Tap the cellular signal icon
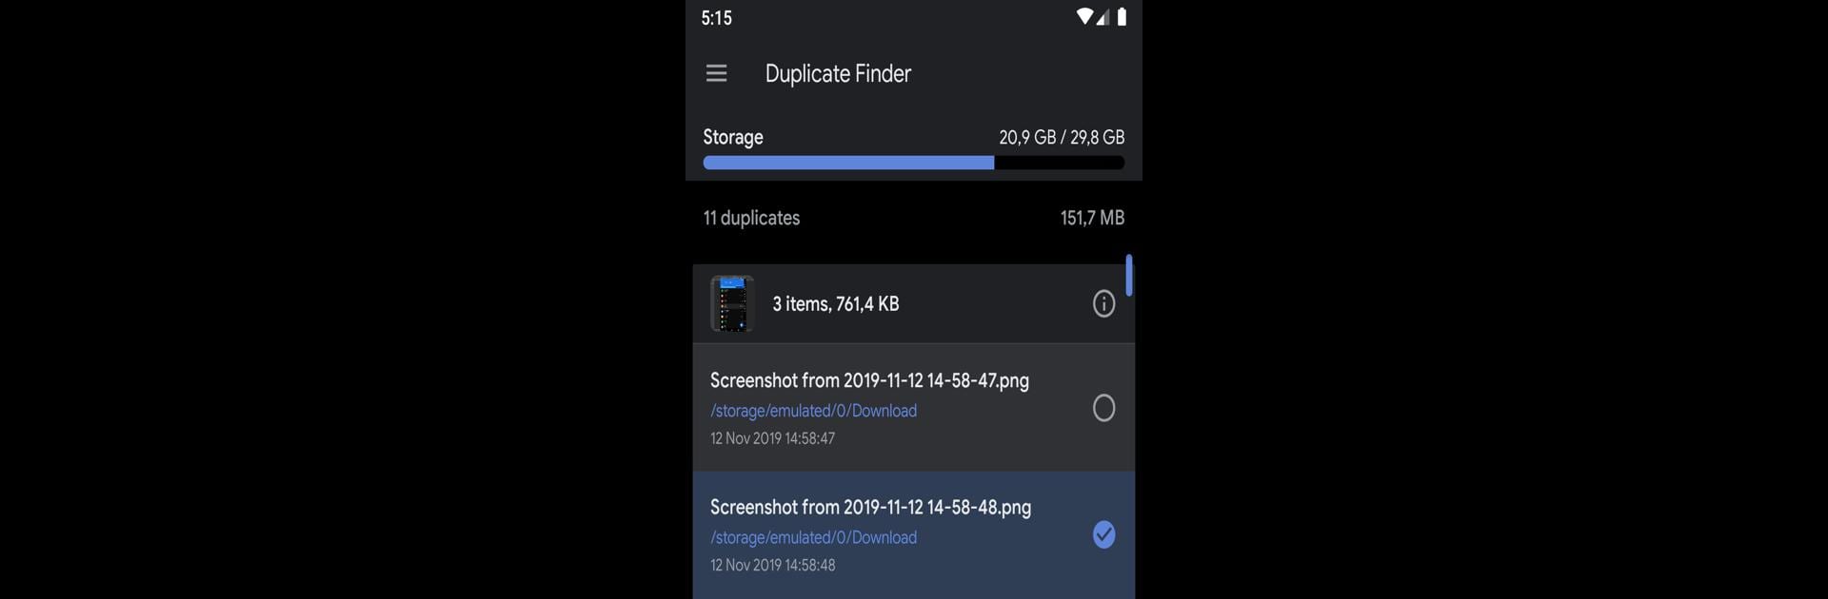This screenshot has height=599, width=1828. [x=1102, y=17]
